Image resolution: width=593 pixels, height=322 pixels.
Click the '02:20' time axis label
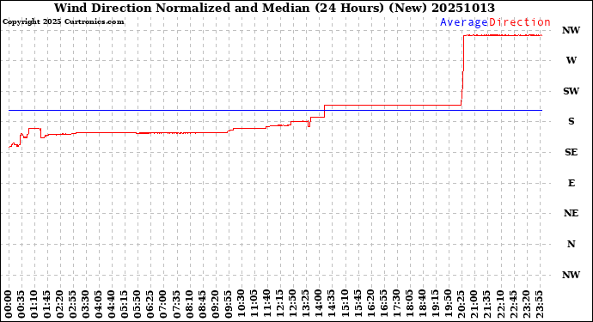click(60, 304)
